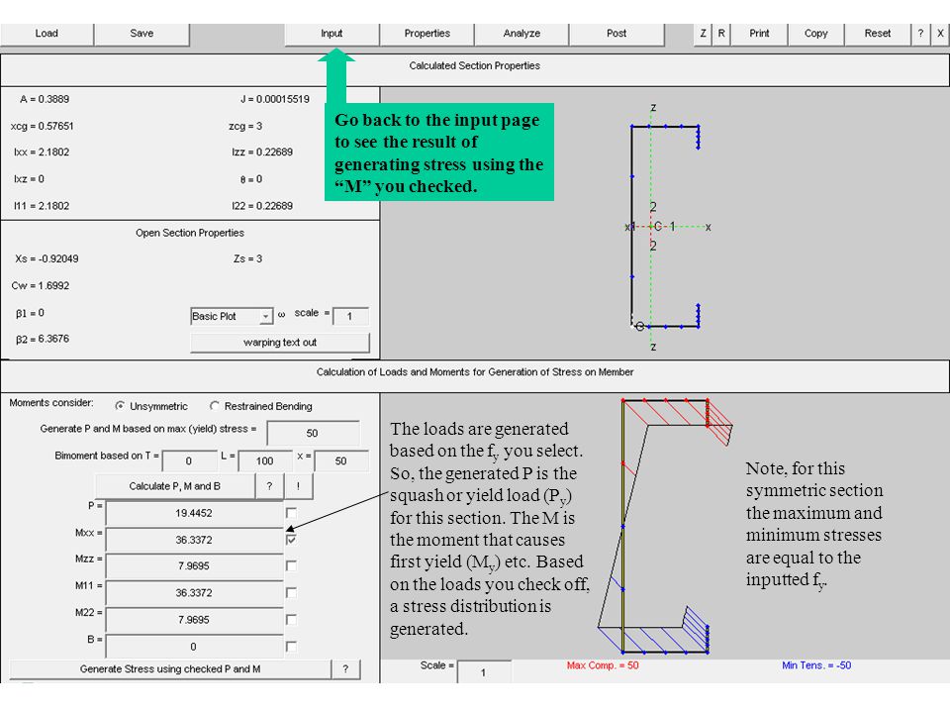Click the B value field
This screenshot has width=950, height=713.
[194, 647]
